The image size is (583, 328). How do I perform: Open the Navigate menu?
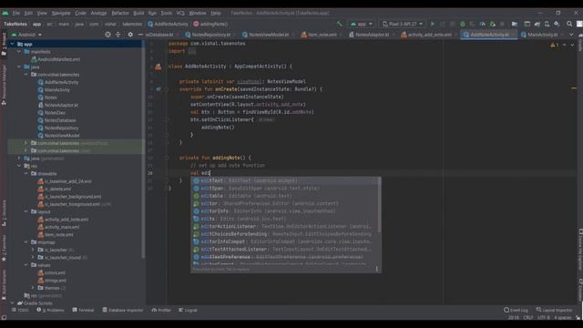point(61,13)
